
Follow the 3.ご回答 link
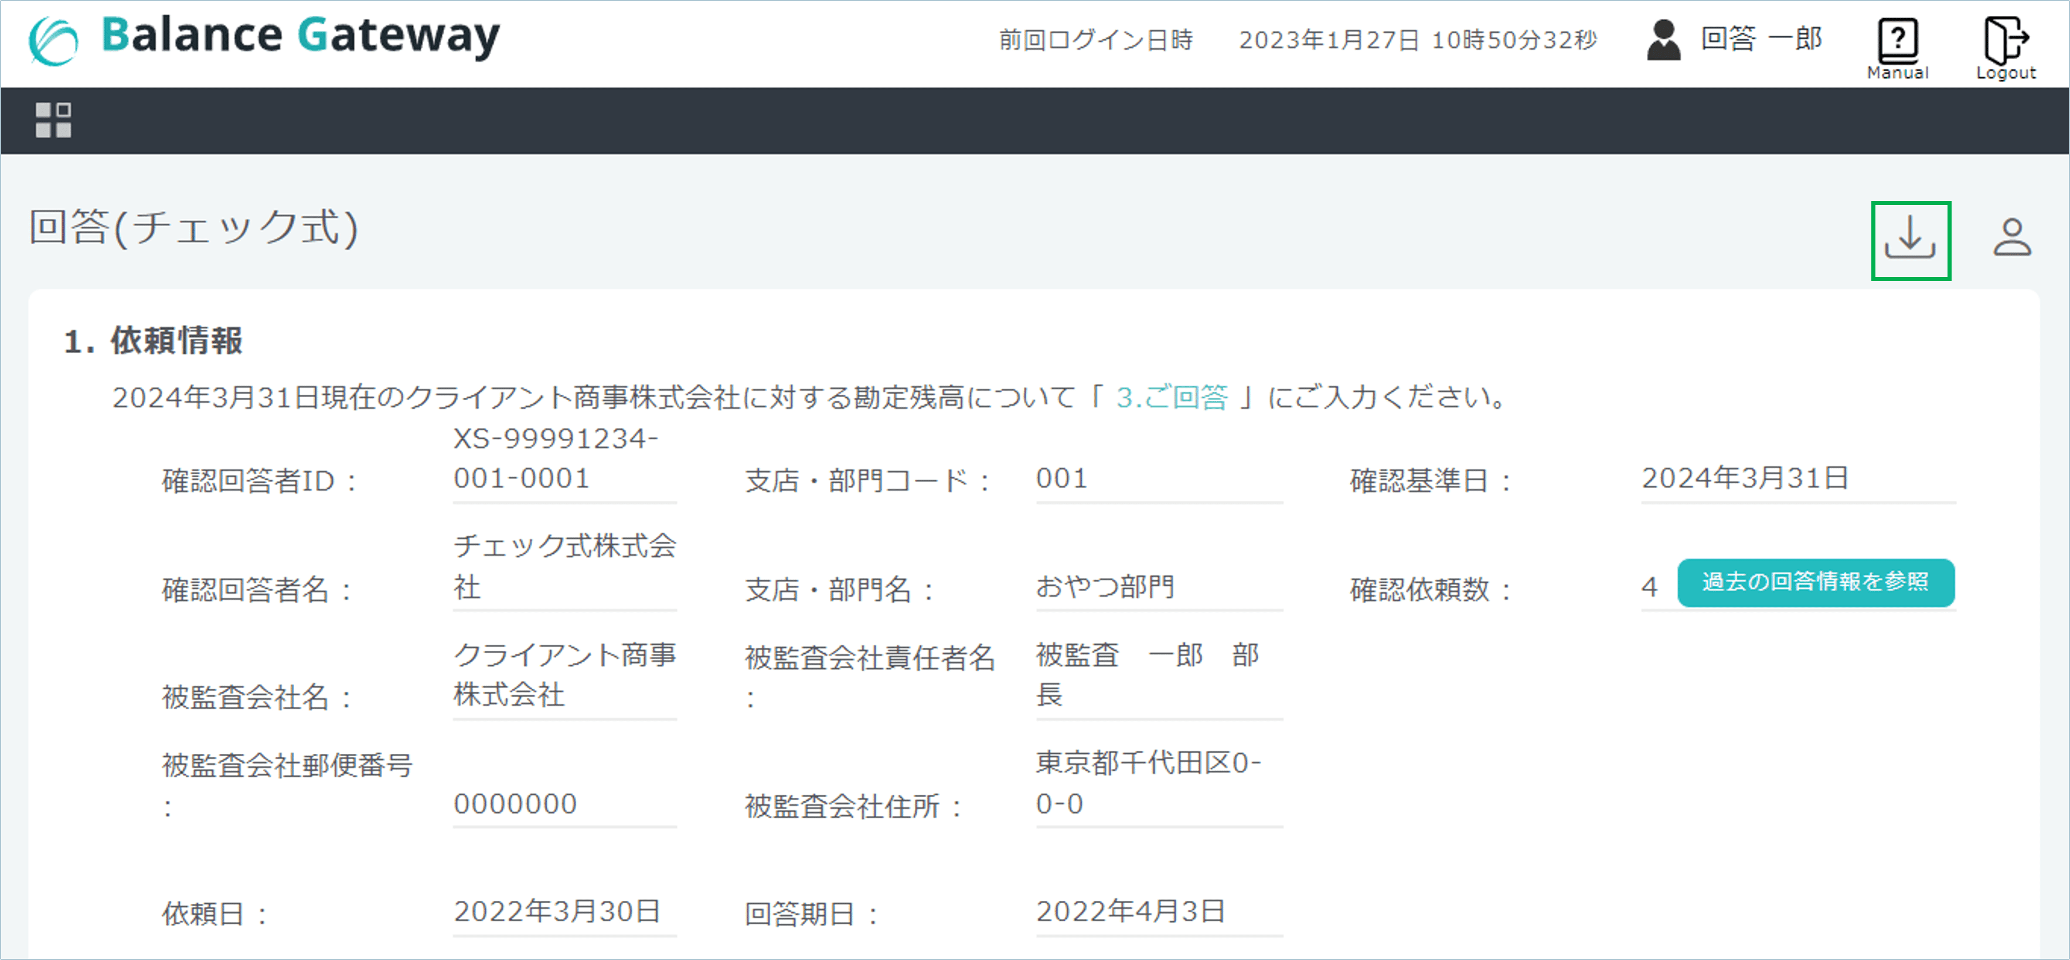pos(1172,397)
